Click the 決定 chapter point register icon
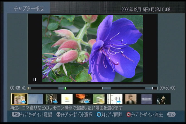This screenshot has width=186, height=124. pyautogui.click(x=16, y=114)
